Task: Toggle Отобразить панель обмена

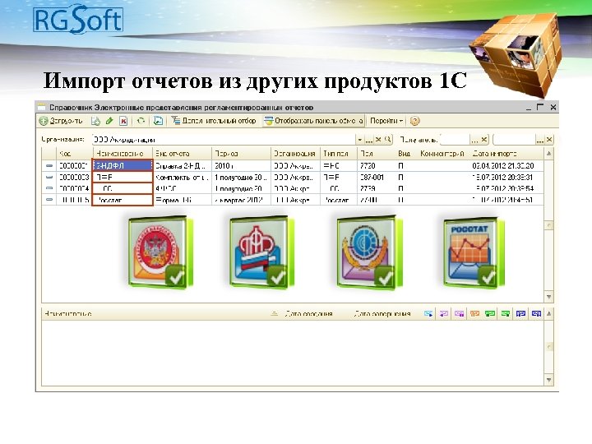Action: [313, 121]
